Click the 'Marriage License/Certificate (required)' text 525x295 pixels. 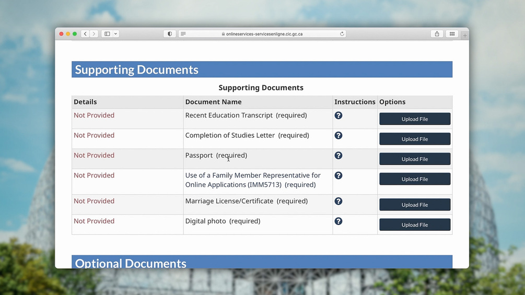pyautogui.click(x=247, y=202)
